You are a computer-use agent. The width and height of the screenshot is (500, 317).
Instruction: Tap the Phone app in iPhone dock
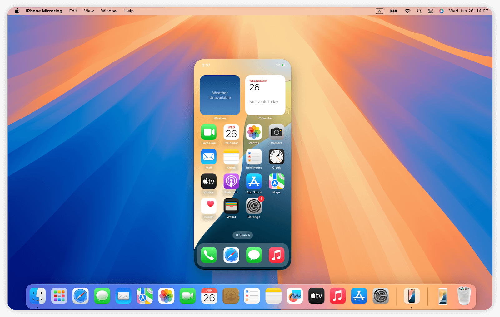(x=209, y=255)
